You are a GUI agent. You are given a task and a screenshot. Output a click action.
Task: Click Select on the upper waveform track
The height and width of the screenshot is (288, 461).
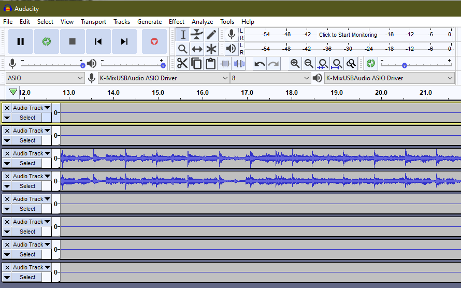[x=27, y=163]
